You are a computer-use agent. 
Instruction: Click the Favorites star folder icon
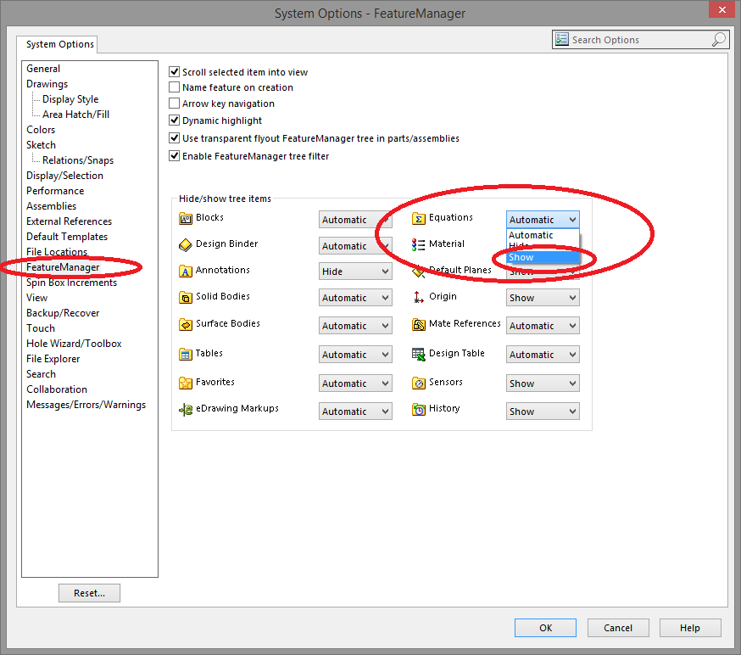[x=185, y=383]
